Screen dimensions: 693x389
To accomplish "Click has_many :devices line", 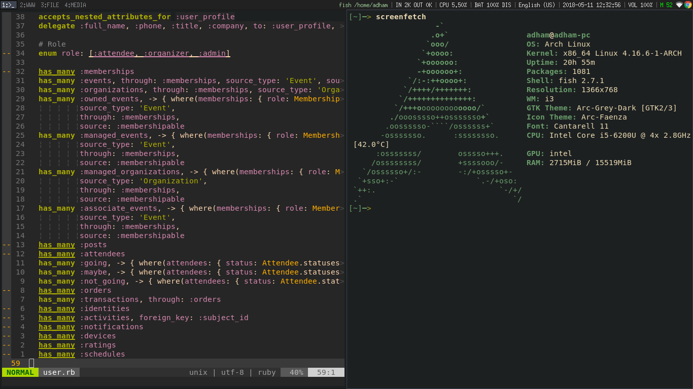I will (x=77, y=336).
